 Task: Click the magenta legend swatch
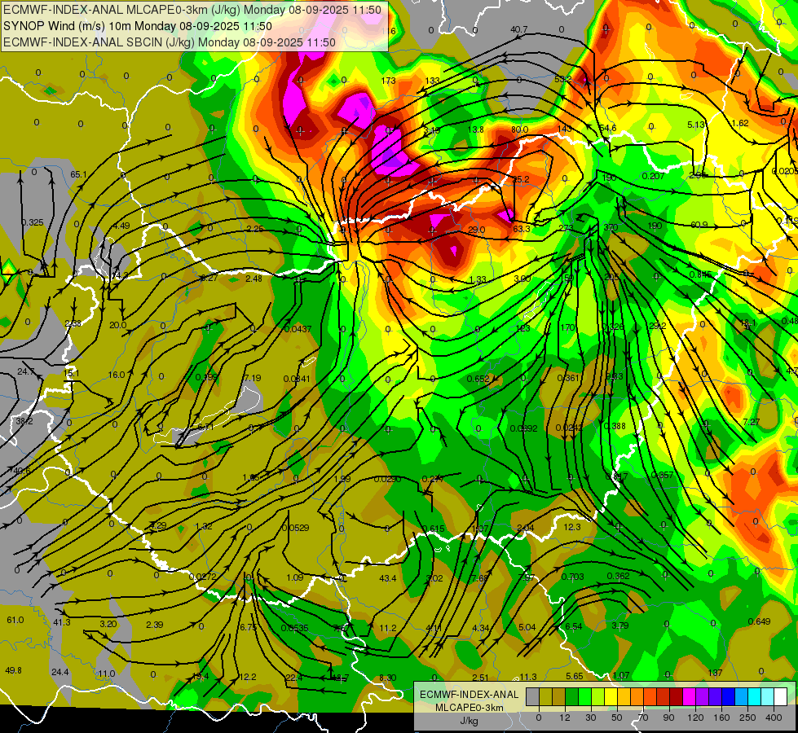pos(689,696)
